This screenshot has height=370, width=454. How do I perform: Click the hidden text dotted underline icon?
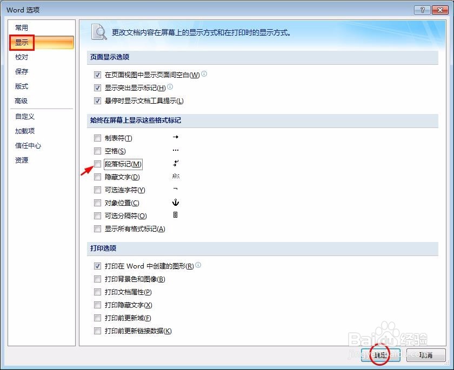point(175,177)
